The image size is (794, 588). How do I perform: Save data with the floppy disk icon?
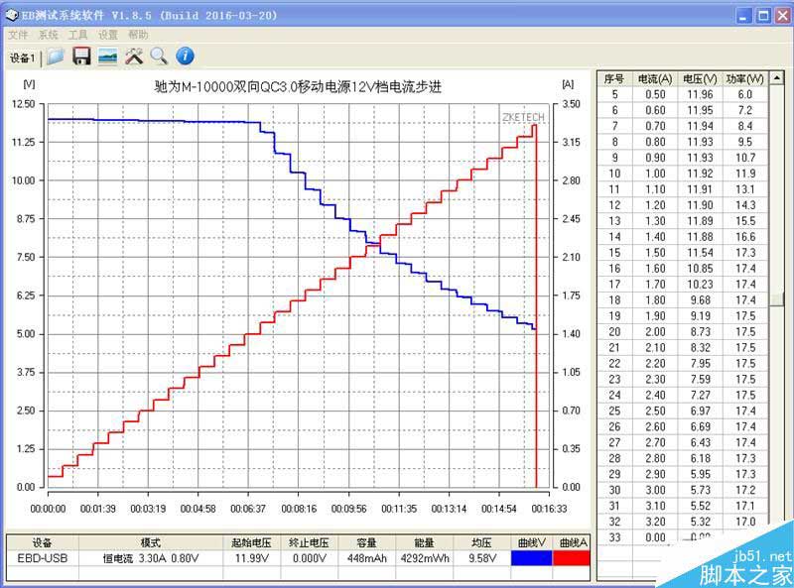(x=81, y=57)
